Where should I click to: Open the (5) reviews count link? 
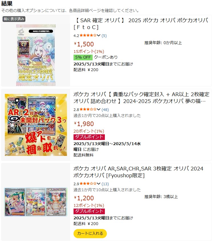point(104,36)
